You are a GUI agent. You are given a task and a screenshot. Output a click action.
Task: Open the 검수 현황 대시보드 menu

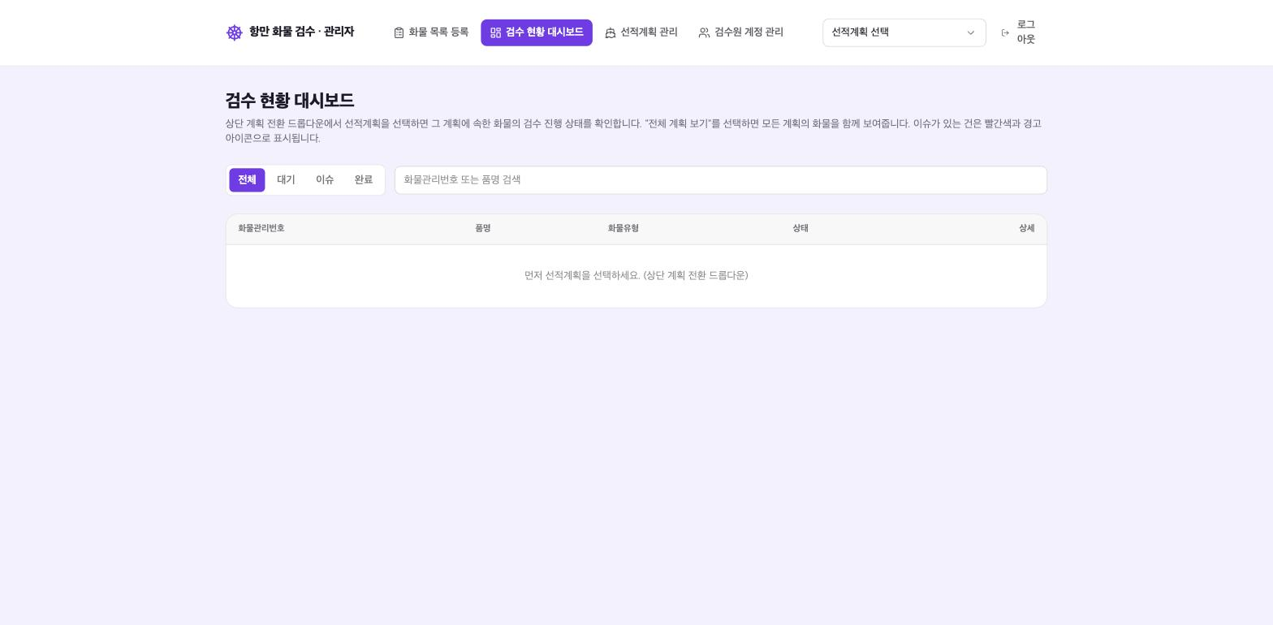tap(537, 32)
